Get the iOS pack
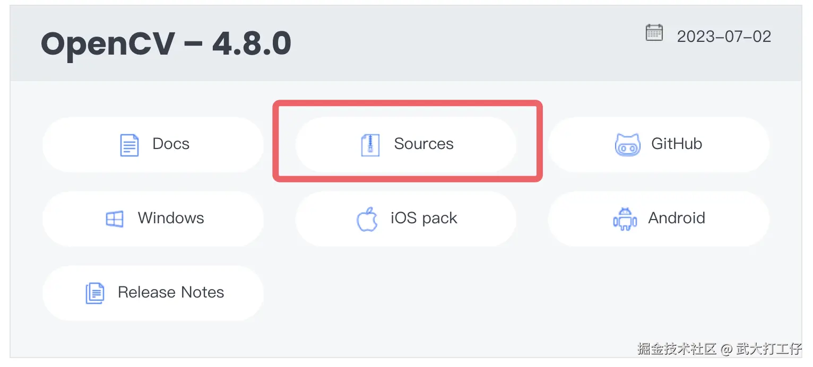Viewport: 813px width, 367px height. coord(406,219)
